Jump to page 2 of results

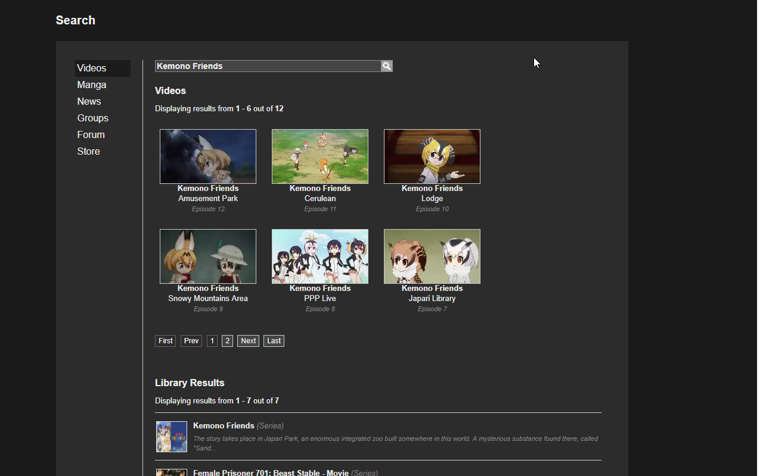click(x=227, y=341)
